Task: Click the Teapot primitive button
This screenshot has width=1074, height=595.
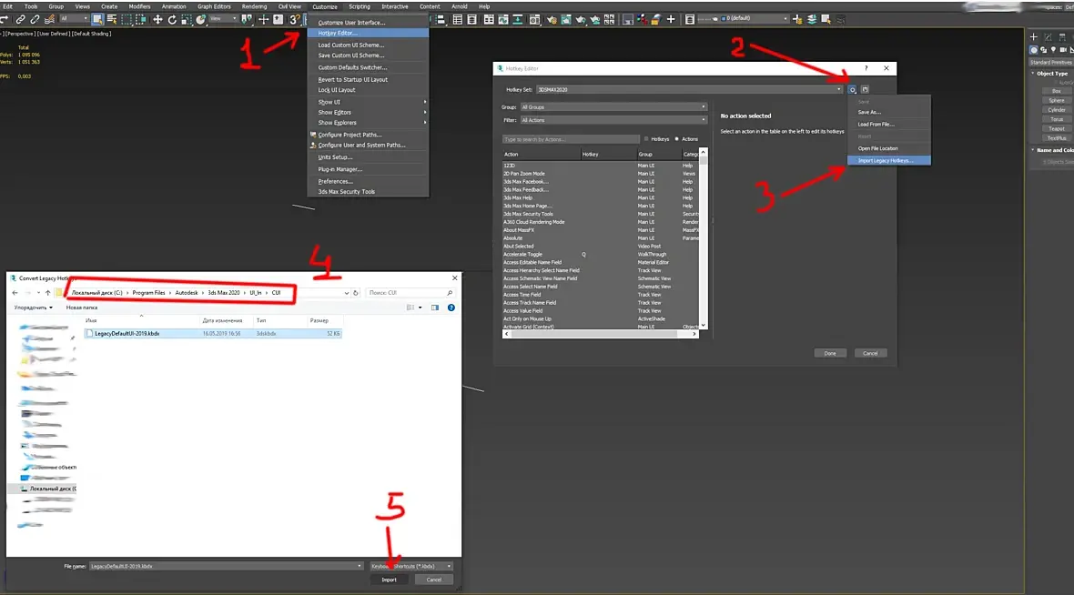Action: point(1057,128)
